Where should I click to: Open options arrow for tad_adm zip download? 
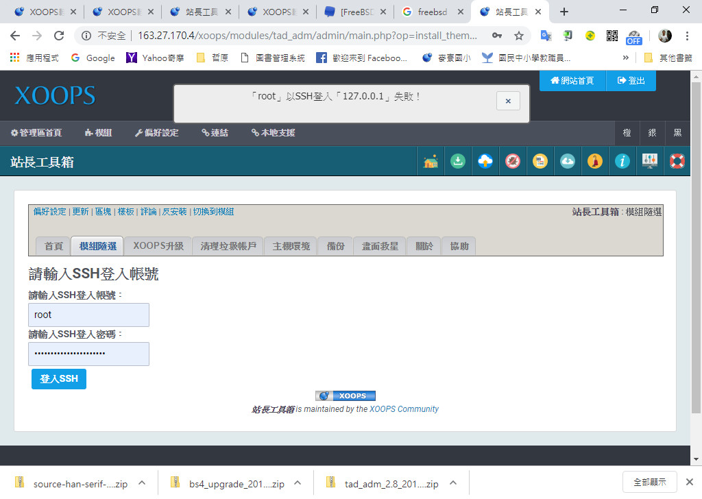coord(452,483)
